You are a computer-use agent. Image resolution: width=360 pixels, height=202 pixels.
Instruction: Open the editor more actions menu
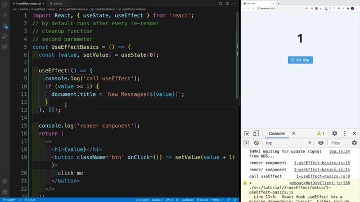pos(234,4)
